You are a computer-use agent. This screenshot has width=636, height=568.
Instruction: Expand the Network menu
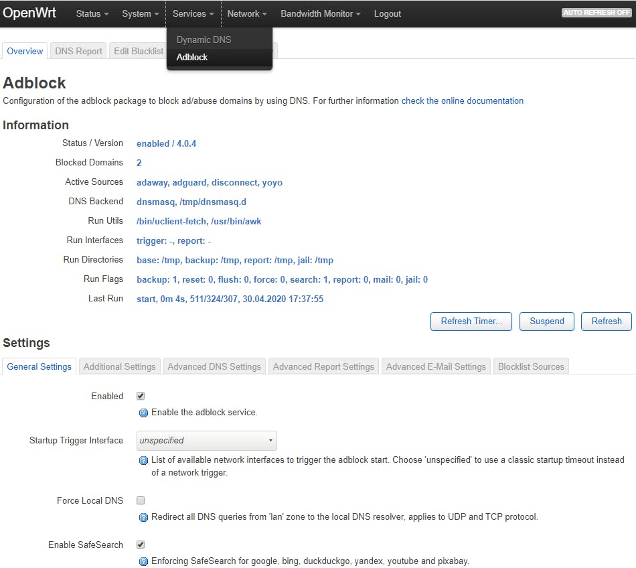pyautogui.click(x=246, y=13)
